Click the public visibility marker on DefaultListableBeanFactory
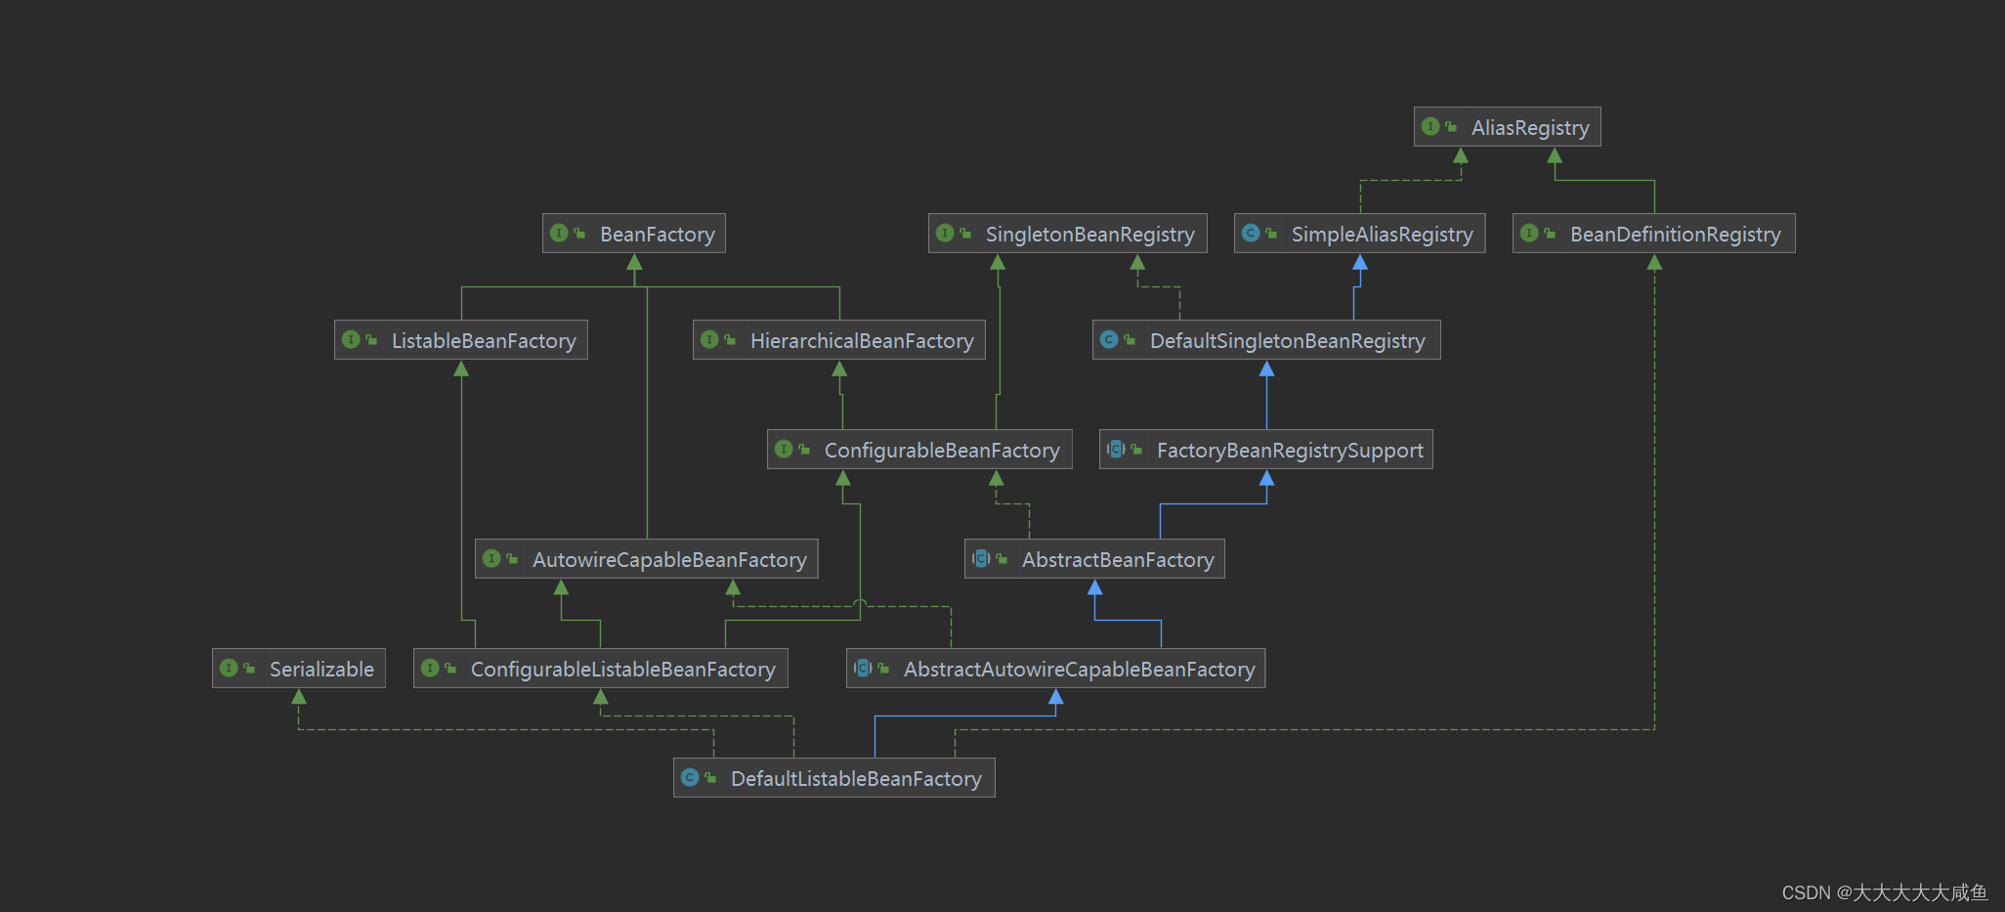Image resolution: width=2005 pixels, height=912 pixels. pyautogui.click(x=710, y=777)
